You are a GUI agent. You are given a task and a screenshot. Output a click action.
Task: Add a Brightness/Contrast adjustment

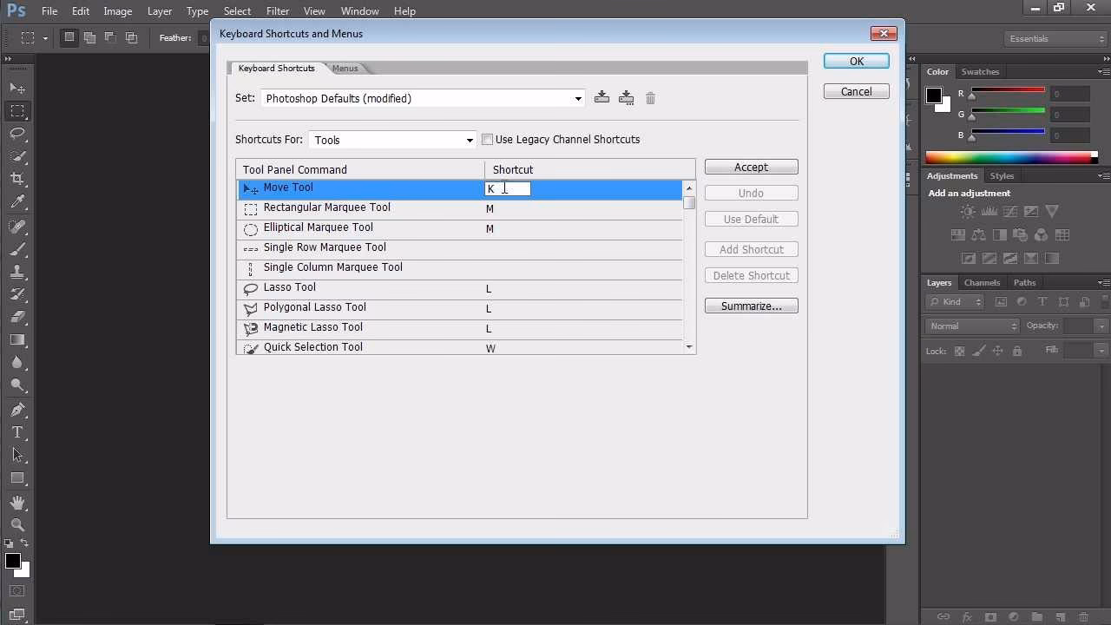point(968,211)
